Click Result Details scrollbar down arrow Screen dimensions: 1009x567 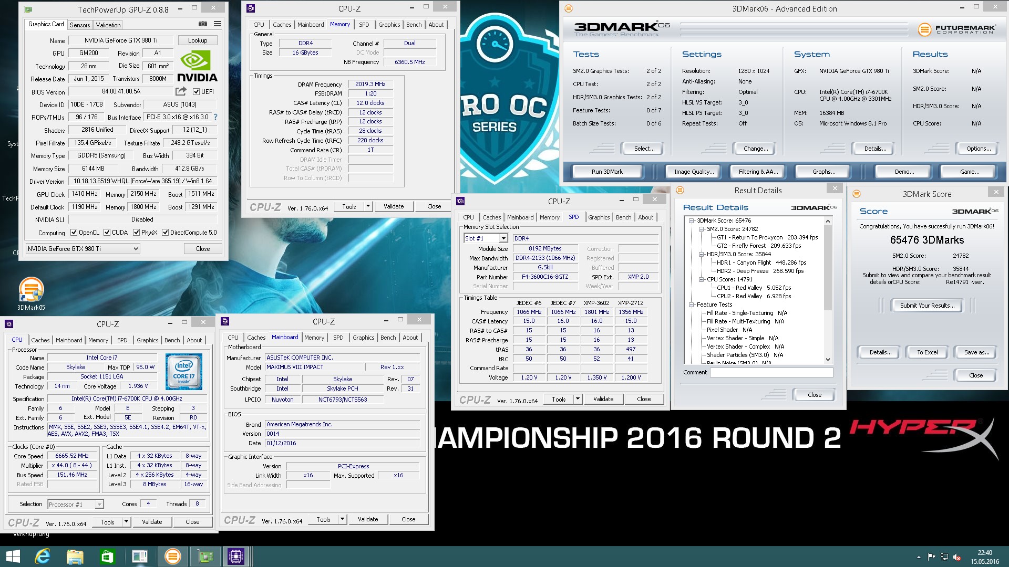pos(828,360)
